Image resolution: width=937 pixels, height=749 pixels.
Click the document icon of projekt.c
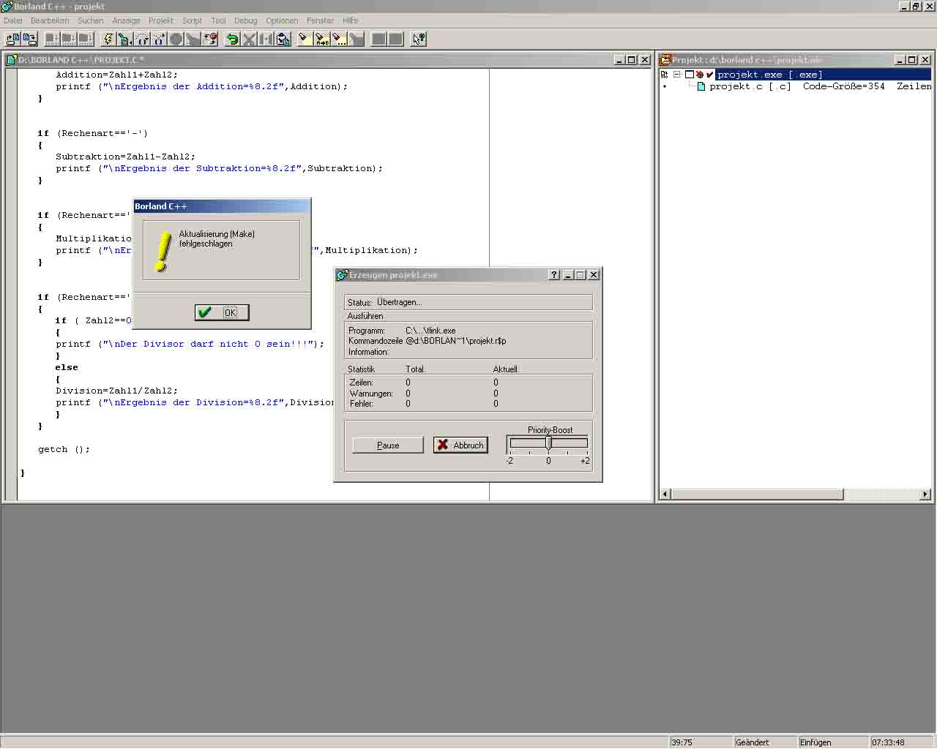[x=701, y=86]
